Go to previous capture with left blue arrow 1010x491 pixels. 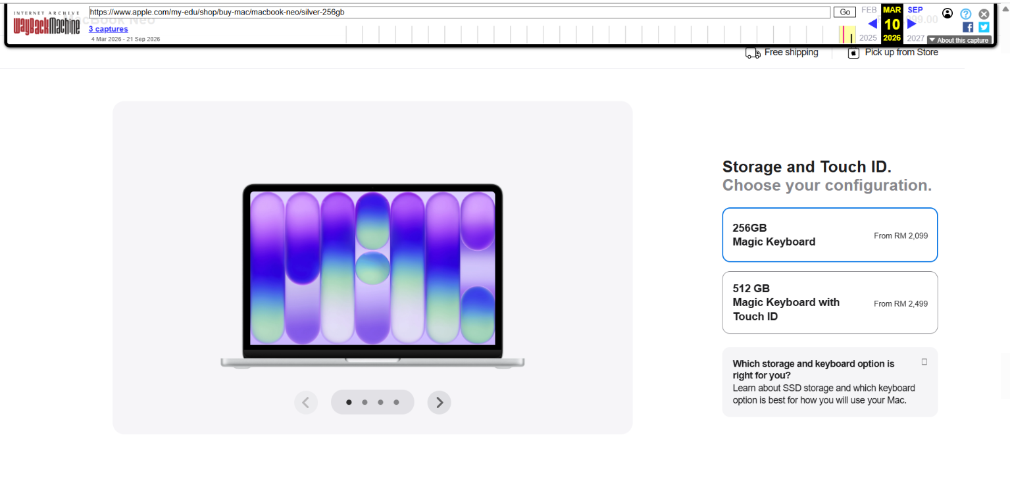pyautogui.click(x=872, y=24)
